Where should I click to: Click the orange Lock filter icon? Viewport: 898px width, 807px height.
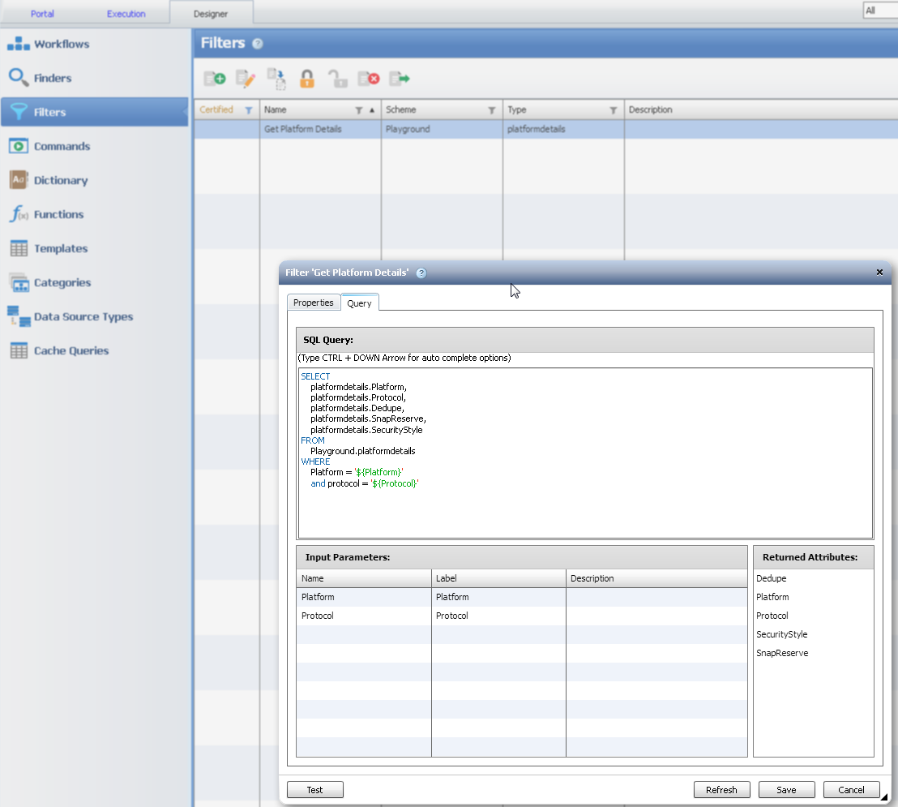(307, 79)
